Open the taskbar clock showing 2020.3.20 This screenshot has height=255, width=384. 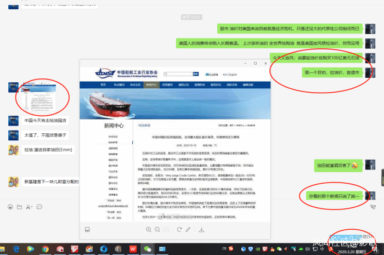[x=352, y=250]
